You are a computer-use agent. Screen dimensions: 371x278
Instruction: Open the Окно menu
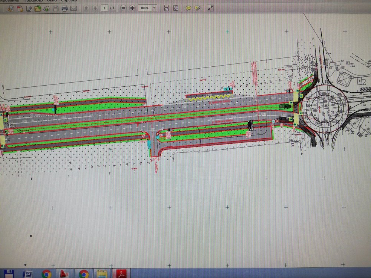click(52, 1)
